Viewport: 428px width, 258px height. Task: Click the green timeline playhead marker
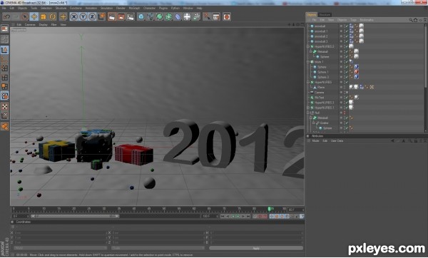tap(269, 210)
